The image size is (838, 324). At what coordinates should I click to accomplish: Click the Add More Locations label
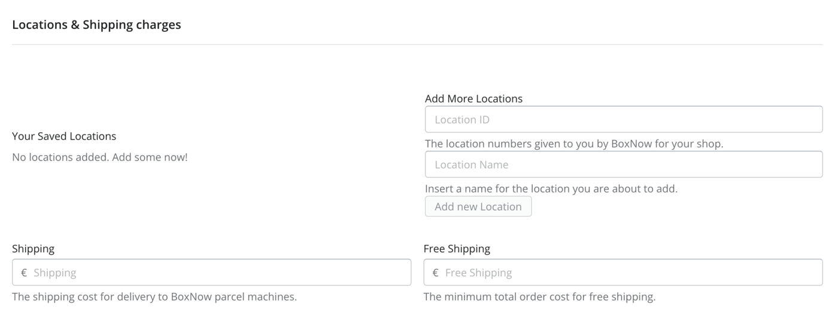click(x=473, y=99)
